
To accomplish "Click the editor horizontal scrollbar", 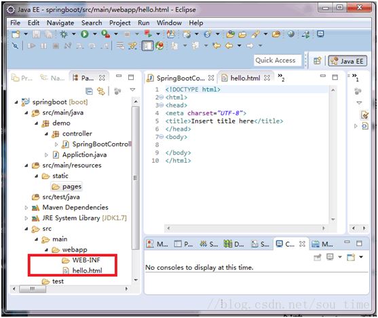I will click(x=246, y=228).
